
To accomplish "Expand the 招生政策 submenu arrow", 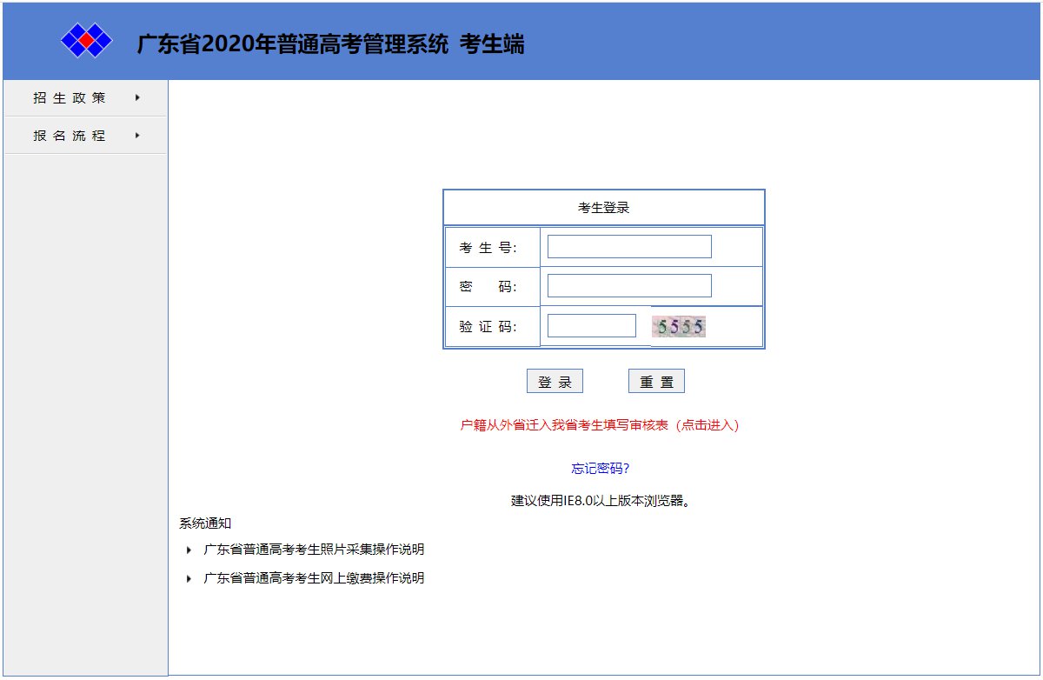I will tap(137, 98).
